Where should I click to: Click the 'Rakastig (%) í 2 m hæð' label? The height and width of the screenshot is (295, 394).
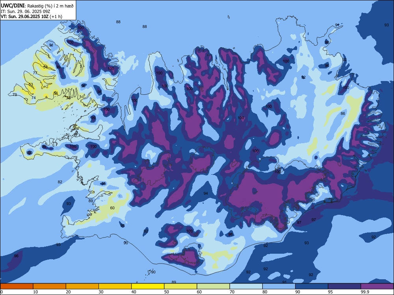tap(50, 6)
